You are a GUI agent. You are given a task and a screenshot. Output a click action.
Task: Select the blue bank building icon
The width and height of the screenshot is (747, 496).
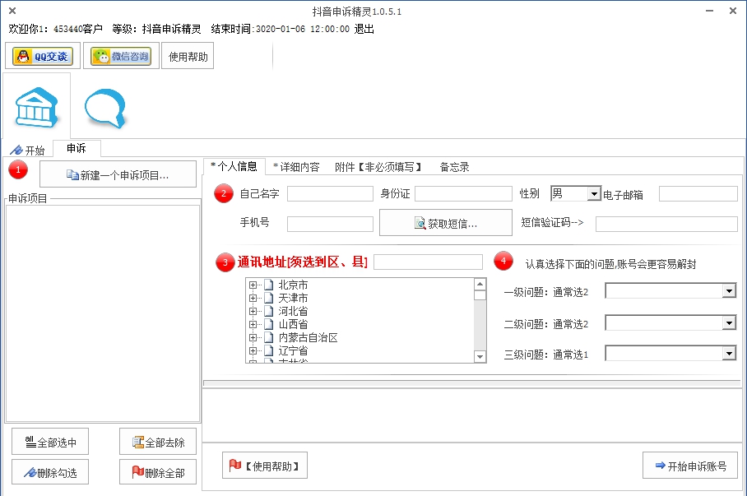(37, 107)
